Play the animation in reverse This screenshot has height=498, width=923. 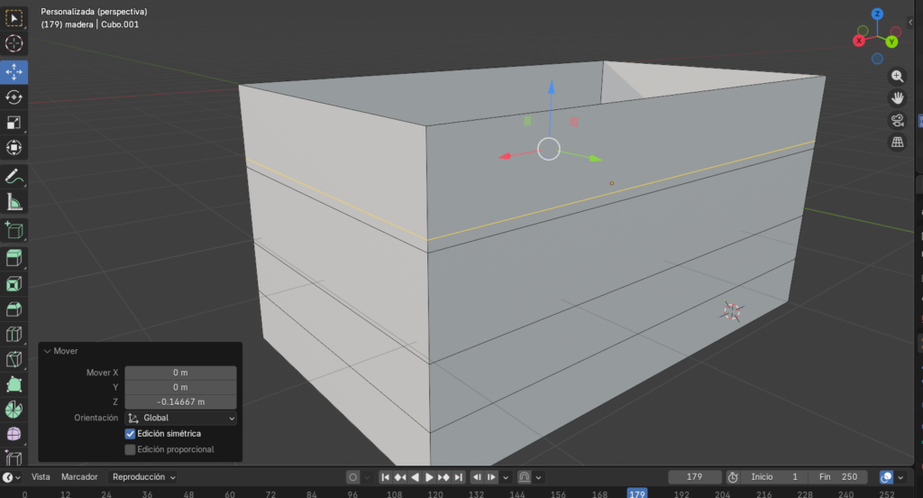pos(415,477)
